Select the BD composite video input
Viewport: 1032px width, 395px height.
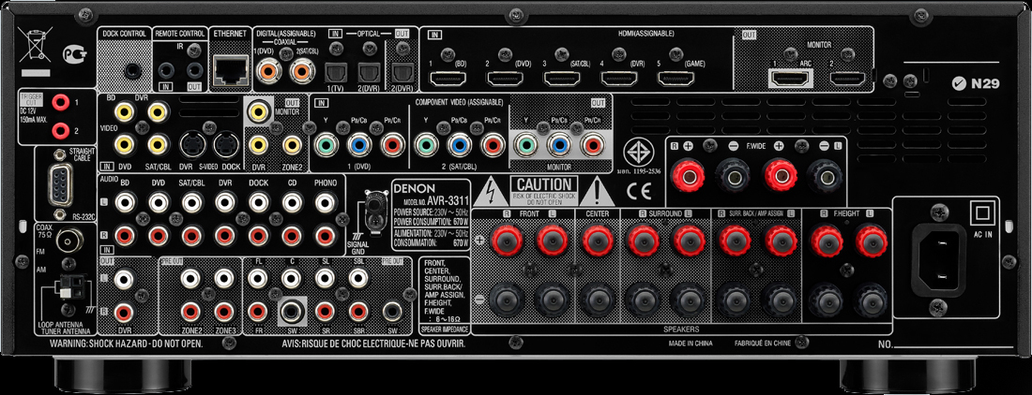point(123,112)
